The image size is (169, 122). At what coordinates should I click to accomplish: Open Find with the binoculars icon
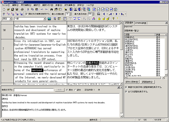(x=52, y=10)
